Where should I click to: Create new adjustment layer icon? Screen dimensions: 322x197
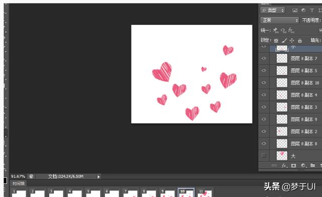coord(303,165)
